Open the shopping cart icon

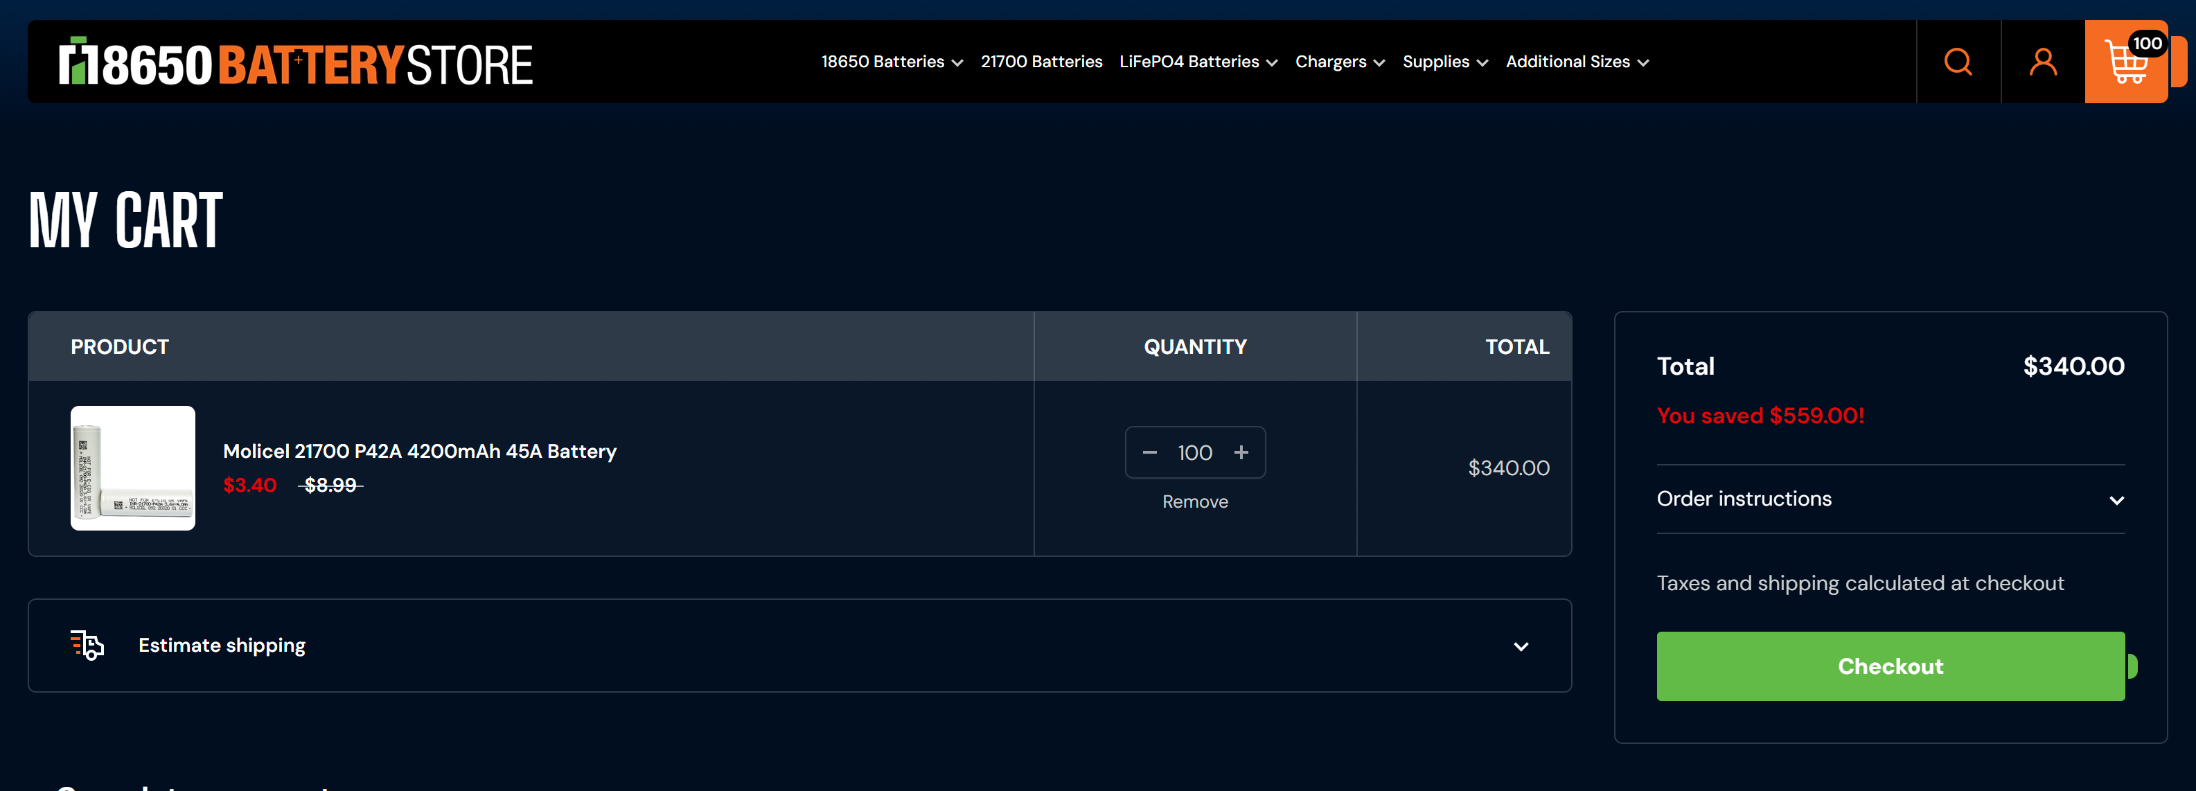pos(2125,62)
